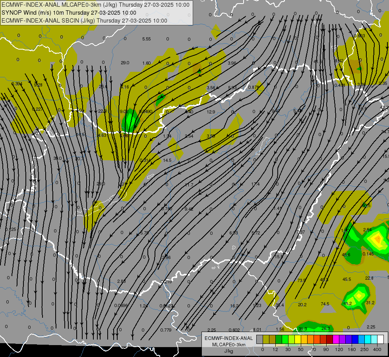389x357 pixels.
Task: Choose the pure blue swatch in the legend
Action: point(355,340)
